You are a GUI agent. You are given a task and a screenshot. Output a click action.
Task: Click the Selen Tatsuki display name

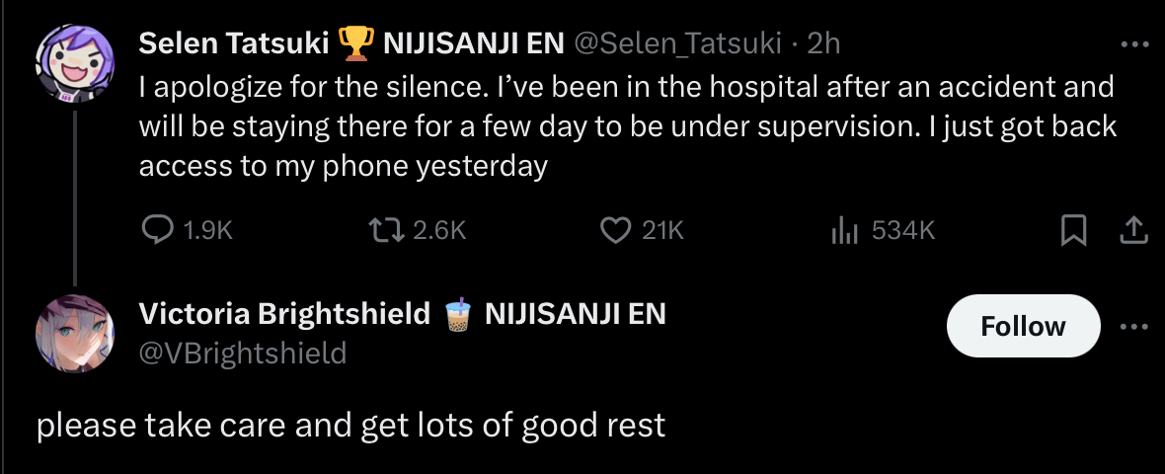[235, 43]
